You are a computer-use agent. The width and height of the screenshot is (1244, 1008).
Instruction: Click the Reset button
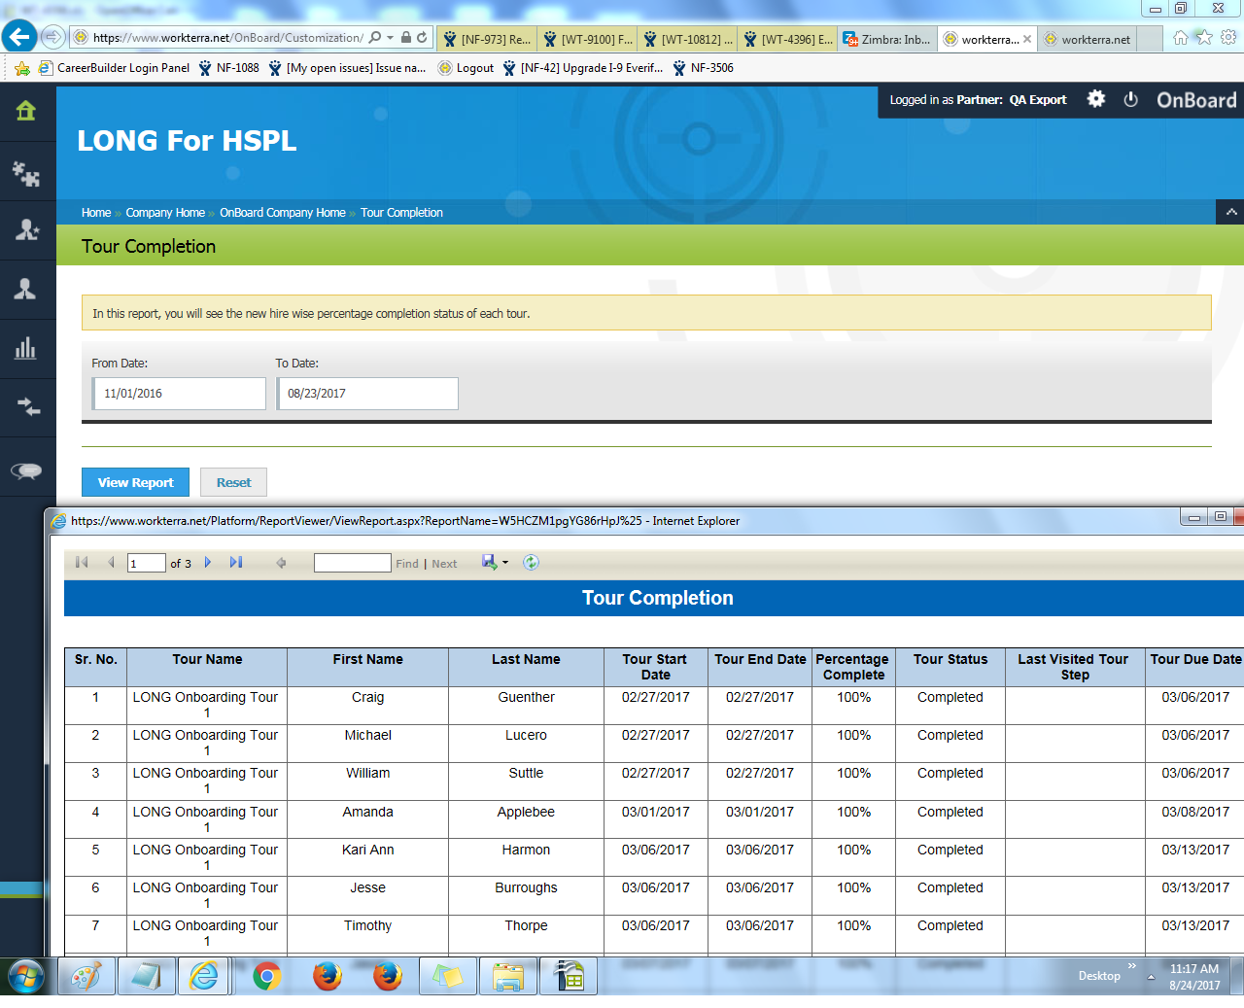click(233, 482)
